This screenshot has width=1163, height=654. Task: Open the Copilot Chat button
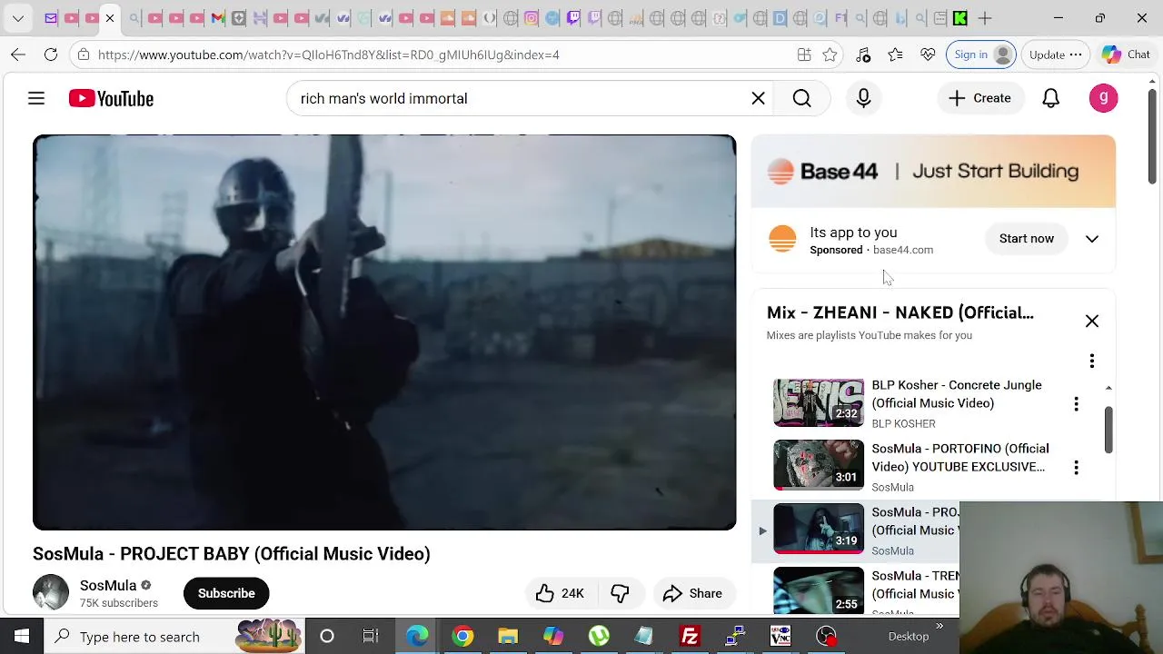coord(1126,54)
